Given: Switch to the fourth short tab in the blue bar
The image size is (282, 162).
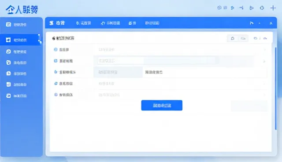Looking at the screenshot, I should pos(132,23).
